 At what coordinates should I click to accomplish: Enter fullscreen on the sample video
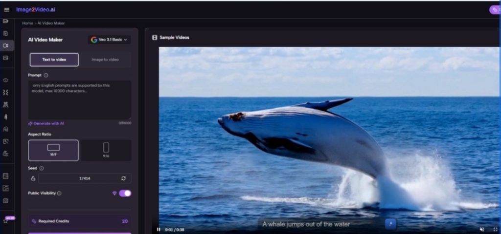click(495, 229)
